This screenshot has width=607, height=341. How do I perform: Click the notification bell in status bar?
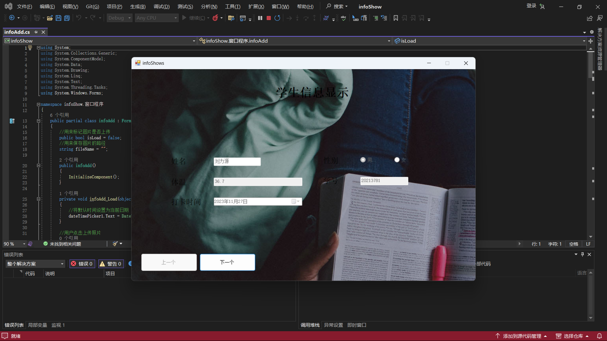pos(599,336)
